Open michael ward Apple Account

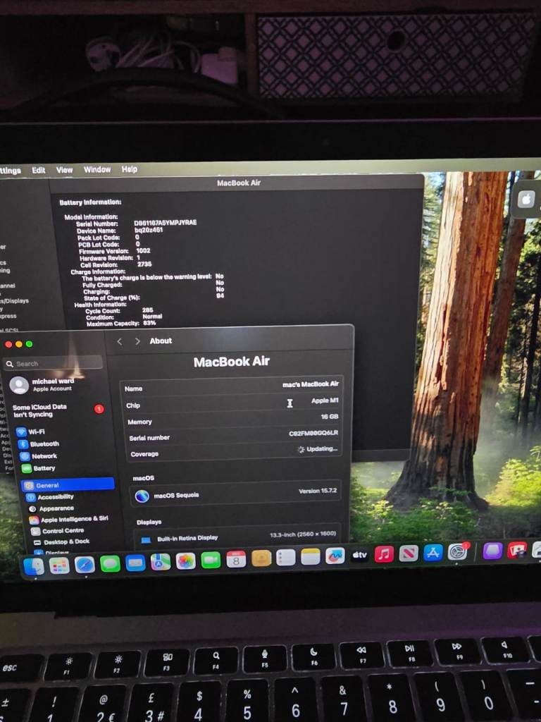pyautogui.click(x=42, y=385)
